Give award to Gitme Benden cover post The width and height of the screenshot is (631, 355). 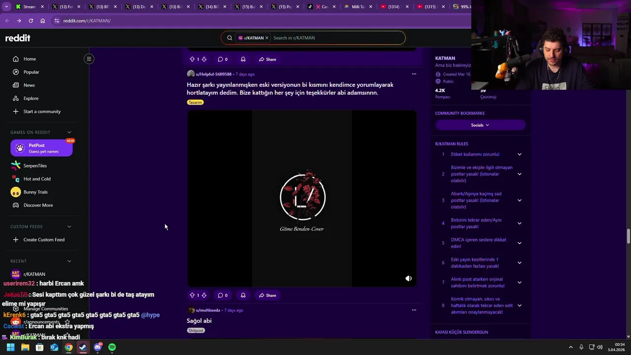tap(243, 295)
